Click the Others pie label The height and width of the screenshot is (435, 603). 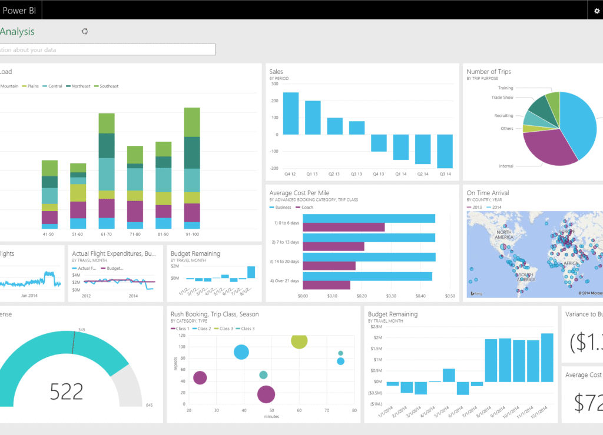point(507,129)
